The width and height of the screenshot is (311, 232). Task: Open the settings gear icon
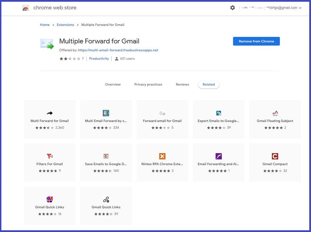click(233, 8)
